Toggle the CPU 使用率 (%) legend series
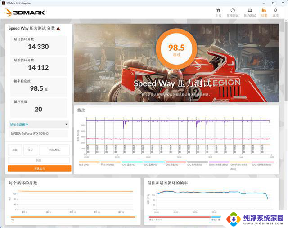The image size is (288, 228). [x=198, y=163]
